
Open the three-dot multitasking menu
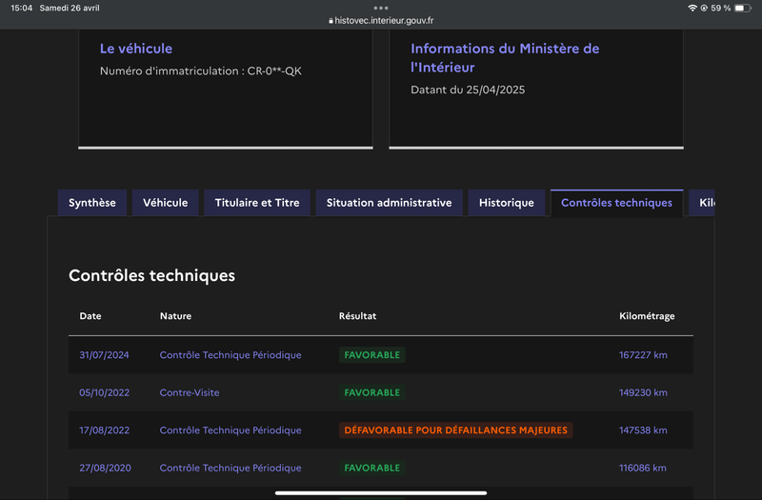click(381, 8)
